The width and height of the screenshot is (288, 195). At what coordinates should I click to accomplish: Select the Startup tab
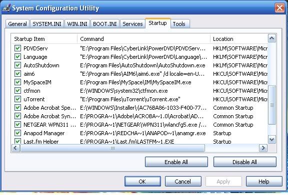pos(158,23)
